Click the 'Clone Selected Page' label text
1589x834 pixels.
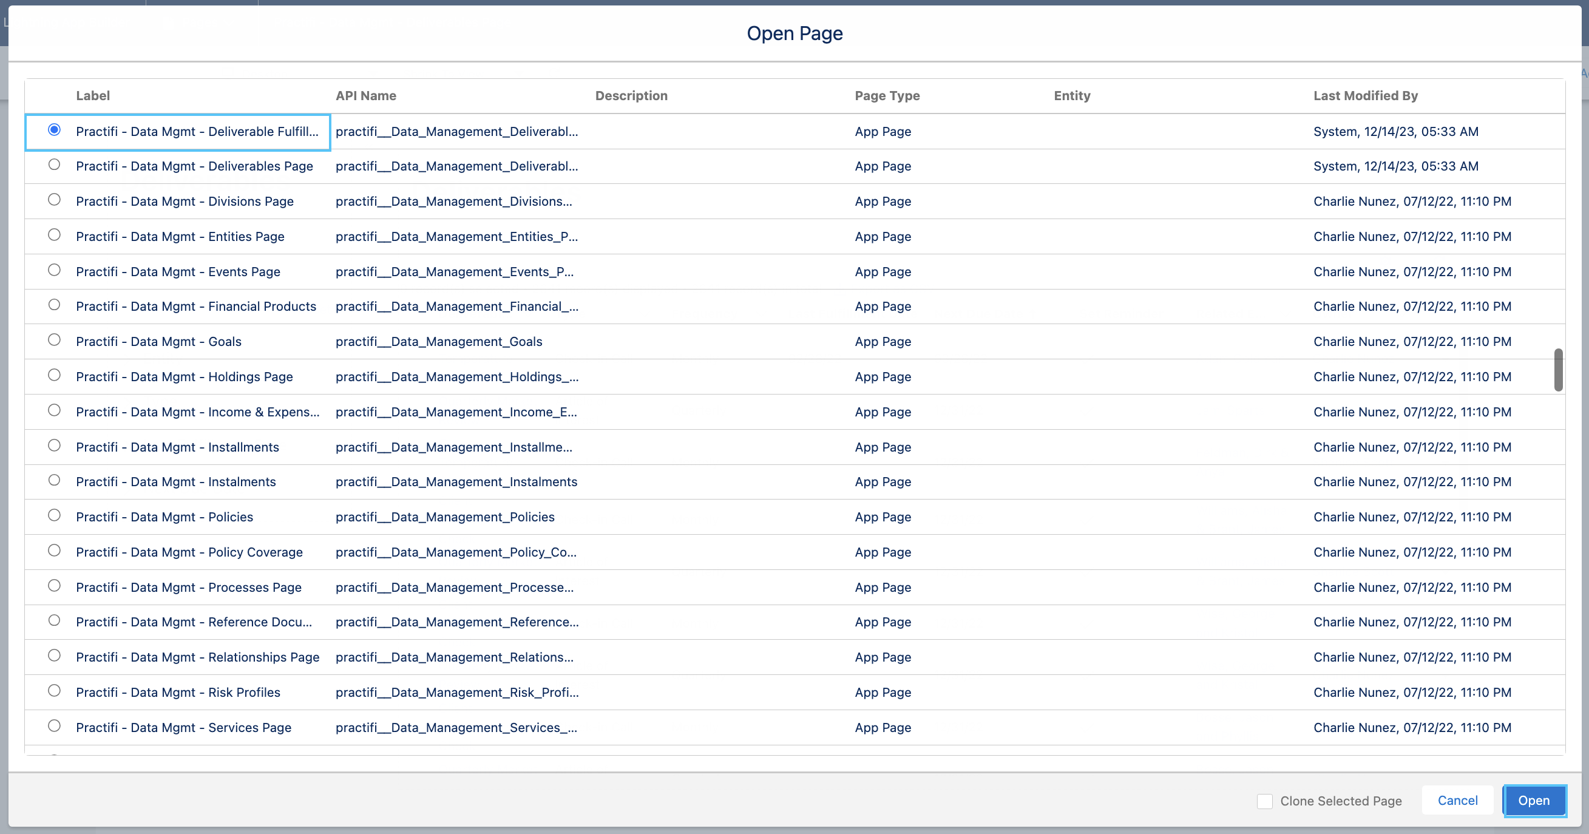coord(1341,801)
